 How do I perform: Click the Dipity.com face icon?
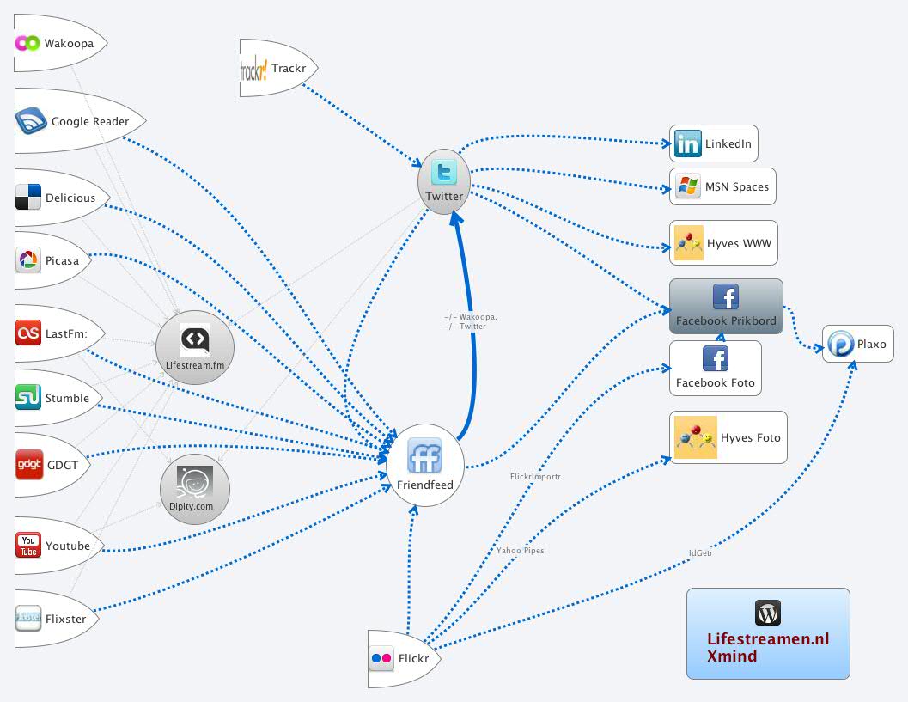195,482
